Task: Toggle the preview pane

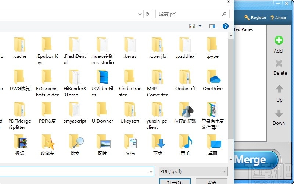Action: [212, 26]
